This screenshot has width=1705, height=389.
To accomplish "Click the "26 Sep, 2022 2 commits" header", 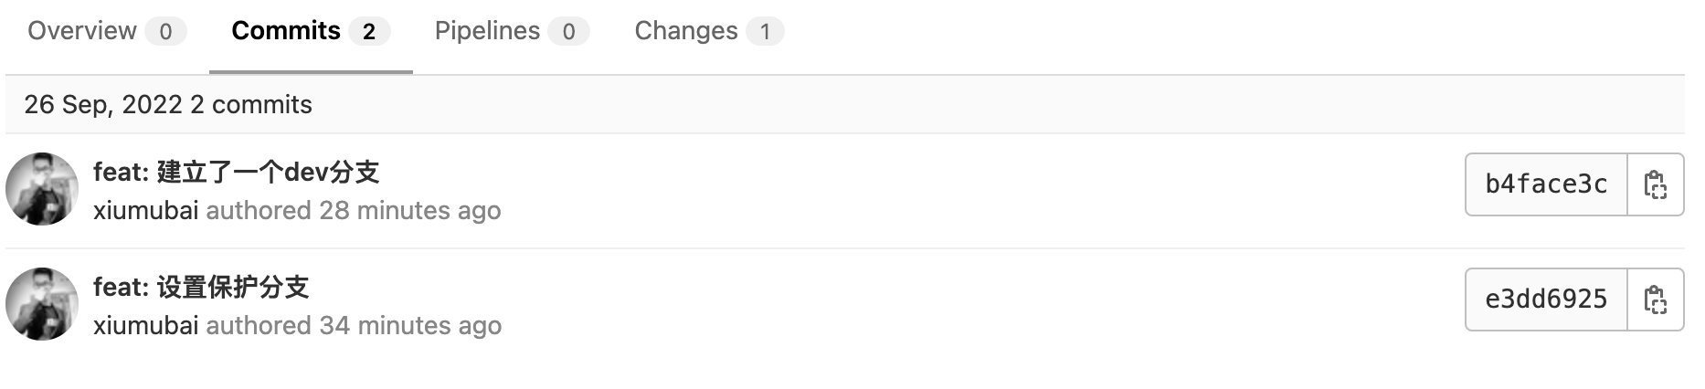I will click(168, 105).
